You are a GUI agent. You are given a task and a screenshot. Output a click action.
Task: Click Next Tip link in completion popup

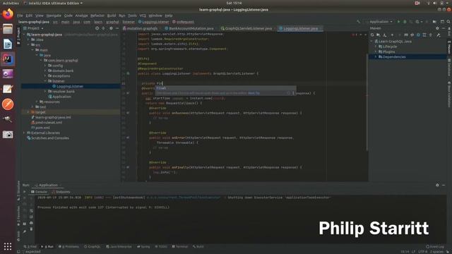coord(254,93)
